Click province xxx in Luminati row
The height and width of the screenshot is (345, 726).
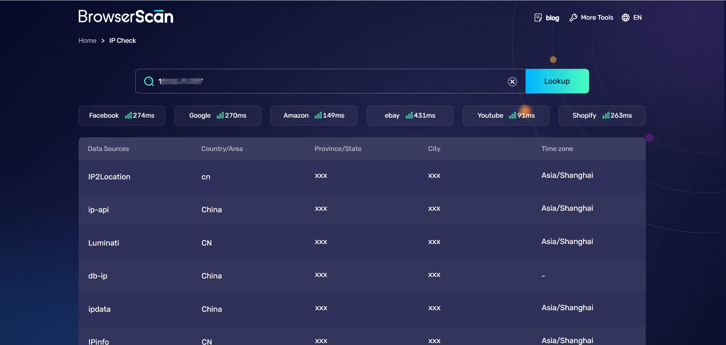pos(321,242)
